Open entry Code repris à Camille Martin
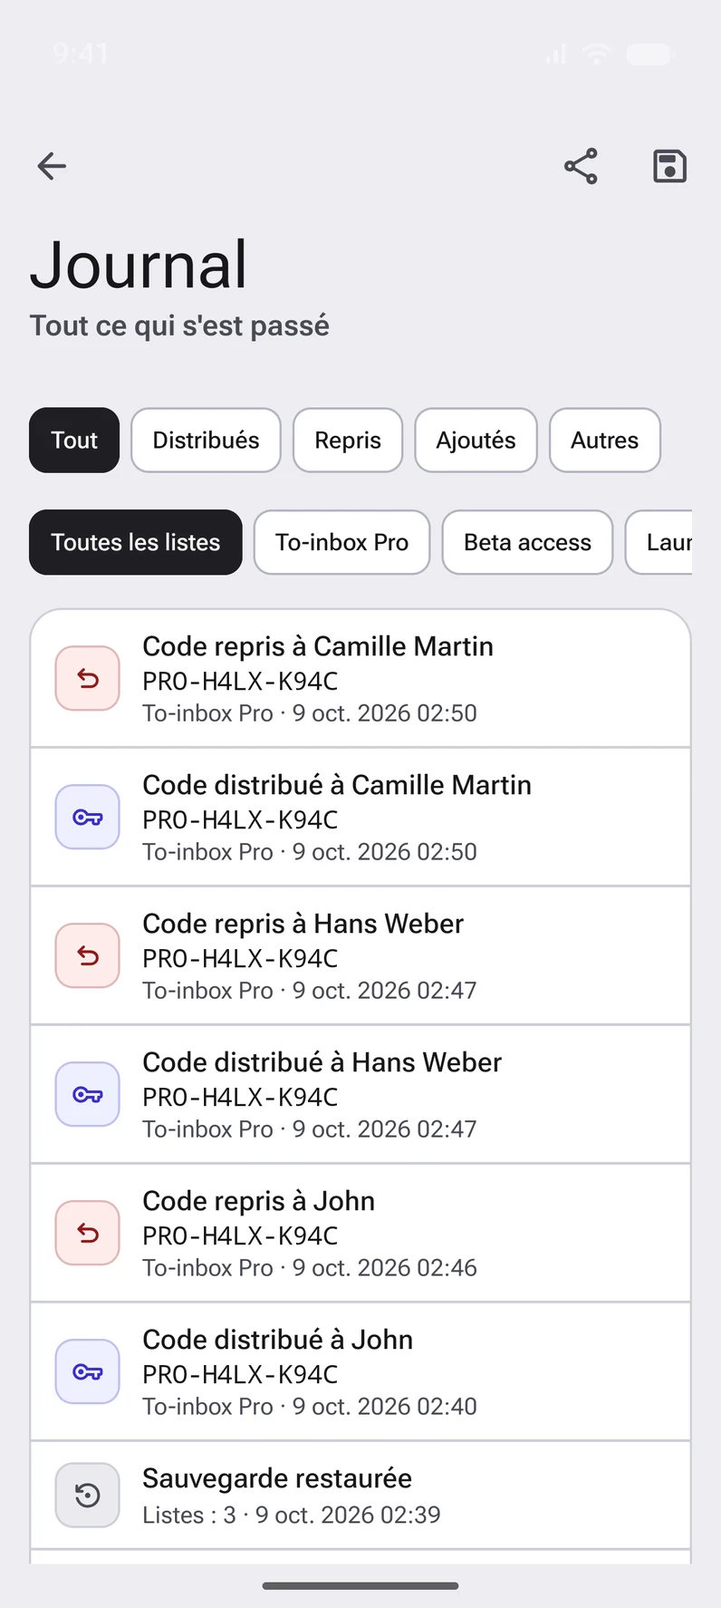 point(360,679)
